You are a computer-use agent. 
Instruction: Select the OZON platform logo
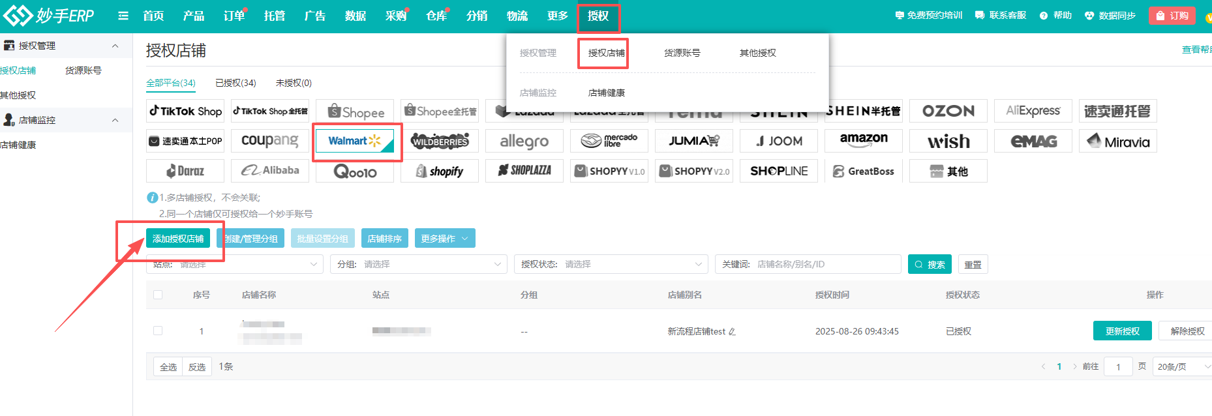coord(948,111)
